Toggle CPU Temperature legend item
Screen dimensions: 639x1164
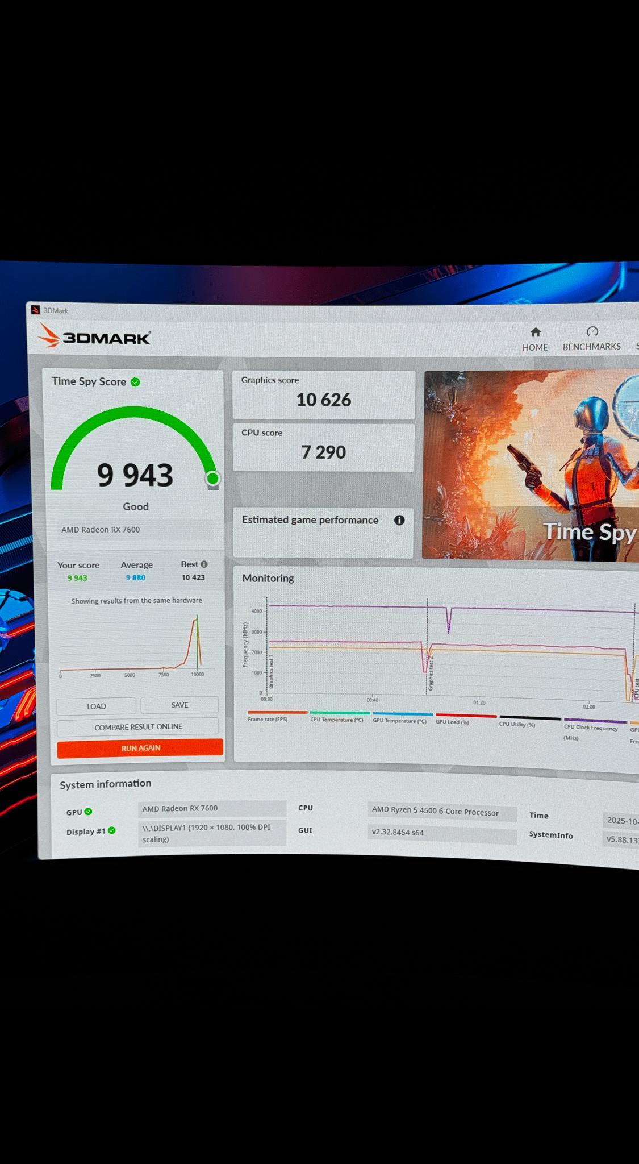coord(339,717)
